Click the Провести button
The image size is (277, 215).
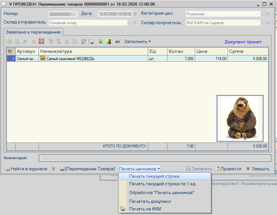228,169
